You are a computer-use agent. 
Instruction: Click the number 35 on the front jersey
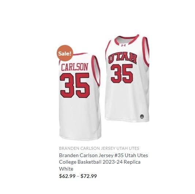(x=122, y=74)
